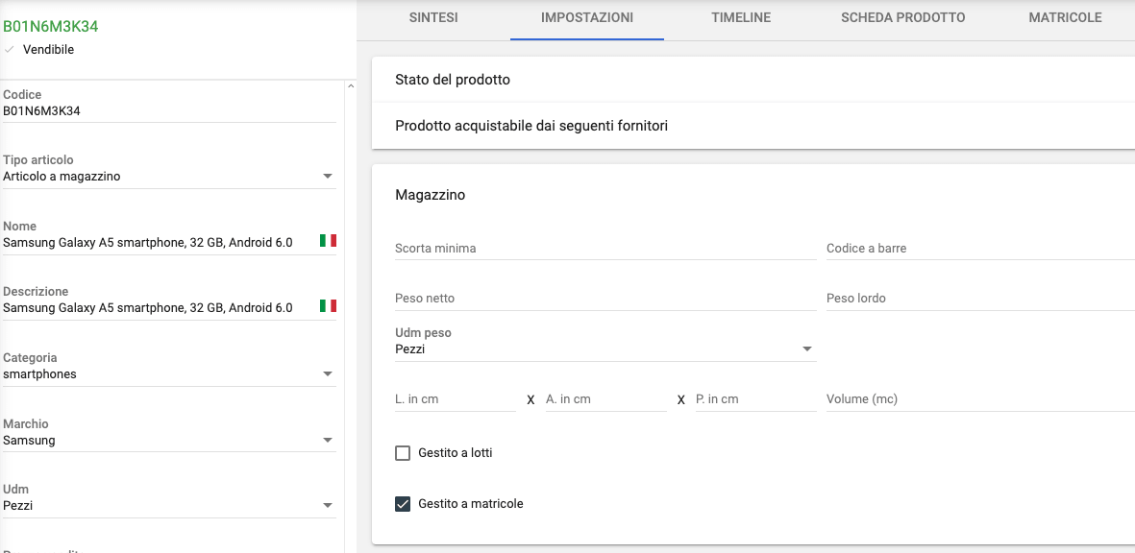Click the checkmark icon next to Vendibile
The width and height of the screenshot is (1135, 553).
[x=11, y=49]
